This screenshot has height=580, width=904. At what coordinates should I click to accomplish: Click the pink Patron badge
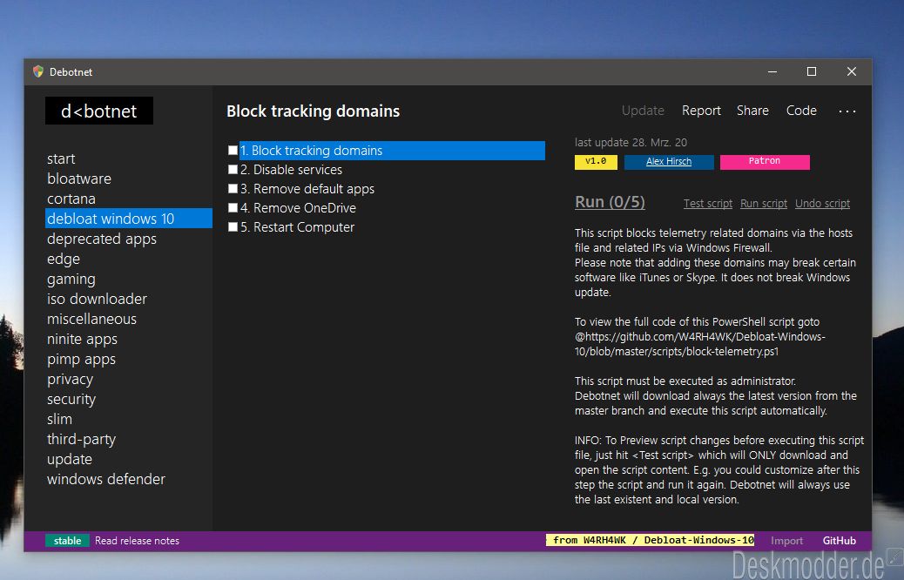click(x=765, y=162)
